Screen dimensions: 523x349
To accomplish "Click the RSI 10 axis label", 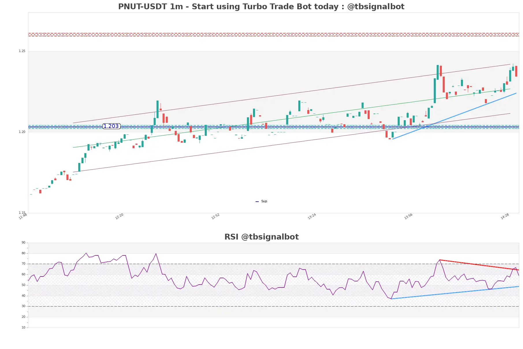I will pyautogui.click(x=23, y=328).
